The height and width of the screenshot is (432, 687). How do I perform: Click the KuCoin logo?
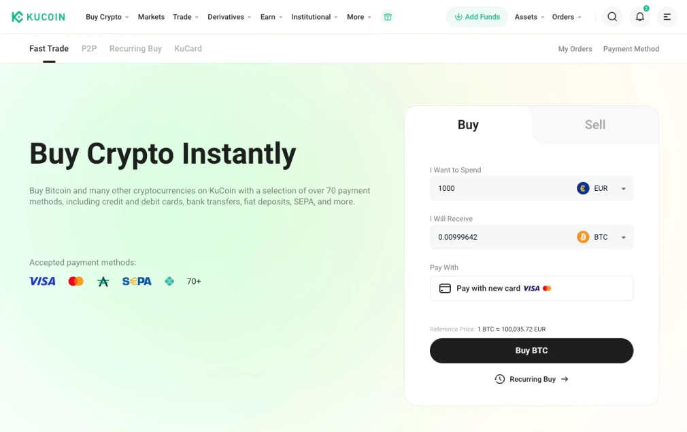click(38, 16)
